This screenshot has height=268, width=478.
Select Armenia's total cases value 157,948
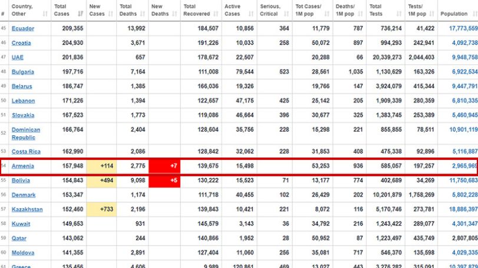click(x=72, y=166)
